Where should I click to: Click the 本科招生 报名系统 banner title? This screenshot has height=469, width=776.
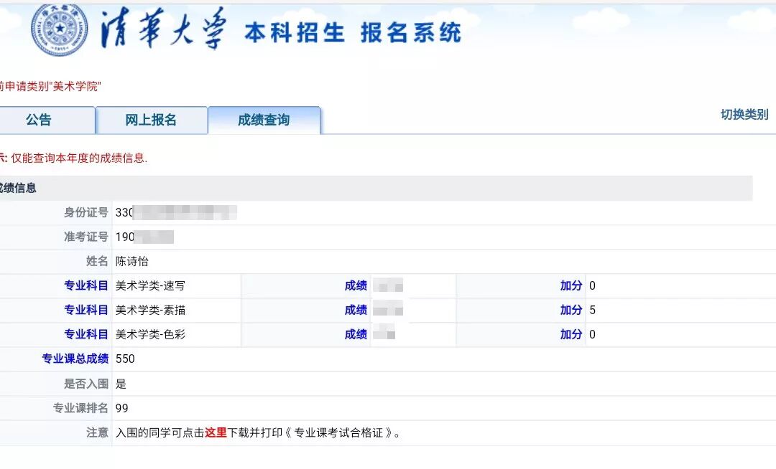tap(353, 33)
